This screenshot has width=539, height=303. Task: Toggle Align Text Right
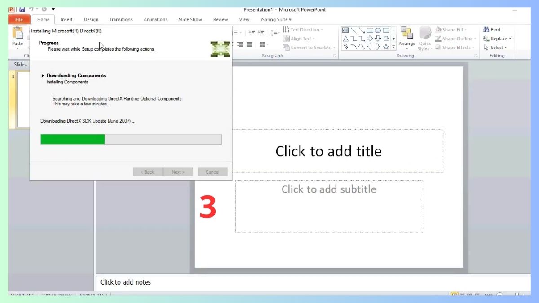click(x=240, y=44)
